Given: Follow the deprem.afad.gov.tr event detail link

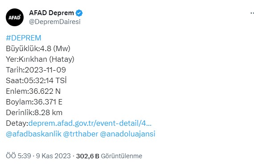Looking at the screenshot, I should 90,123.
